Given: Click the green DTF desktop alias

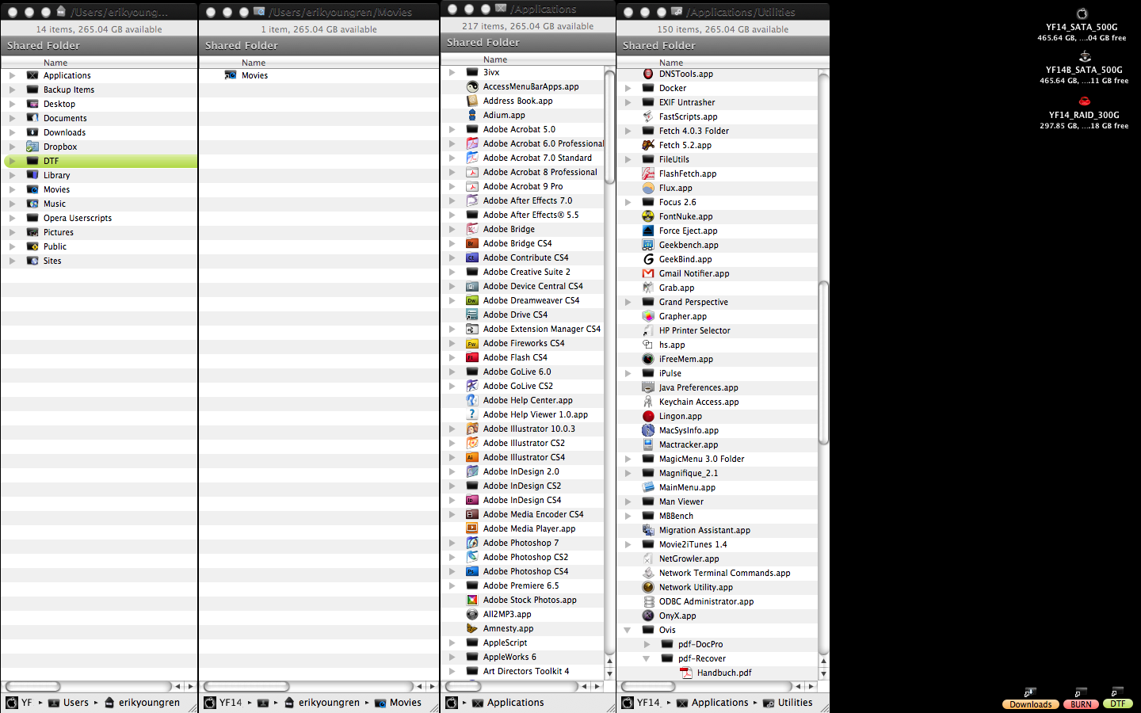Looking at the screenshot, I should tap(1117, 698).
